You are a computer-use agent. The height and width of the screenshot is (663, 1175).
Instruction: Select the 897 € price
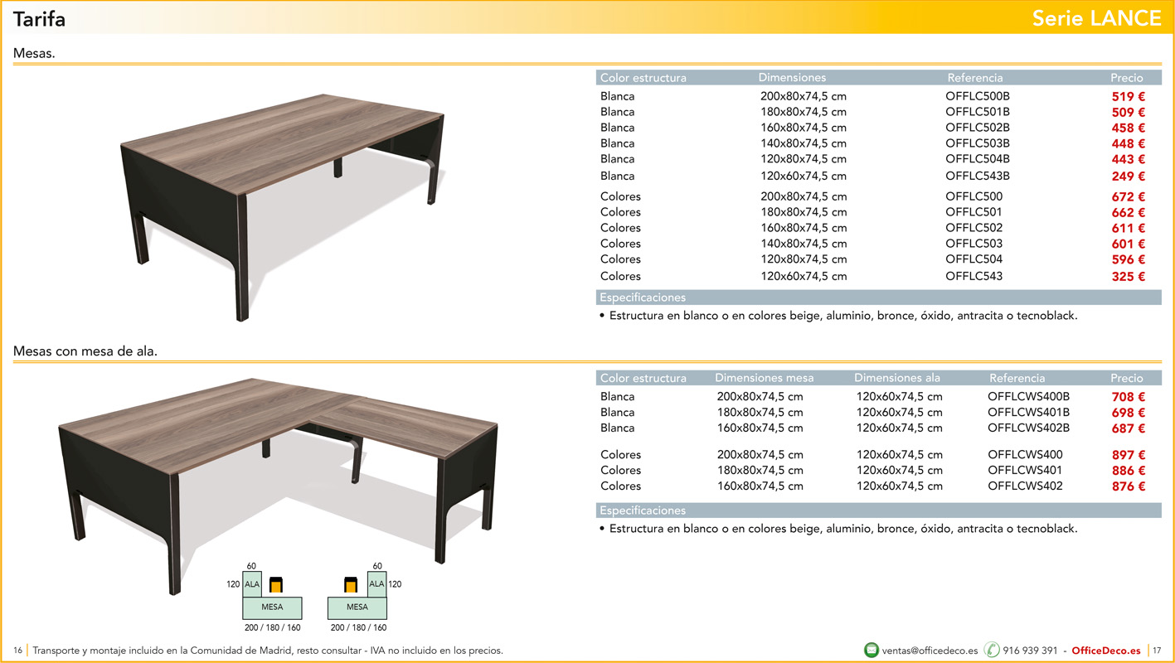point(1129,455)
